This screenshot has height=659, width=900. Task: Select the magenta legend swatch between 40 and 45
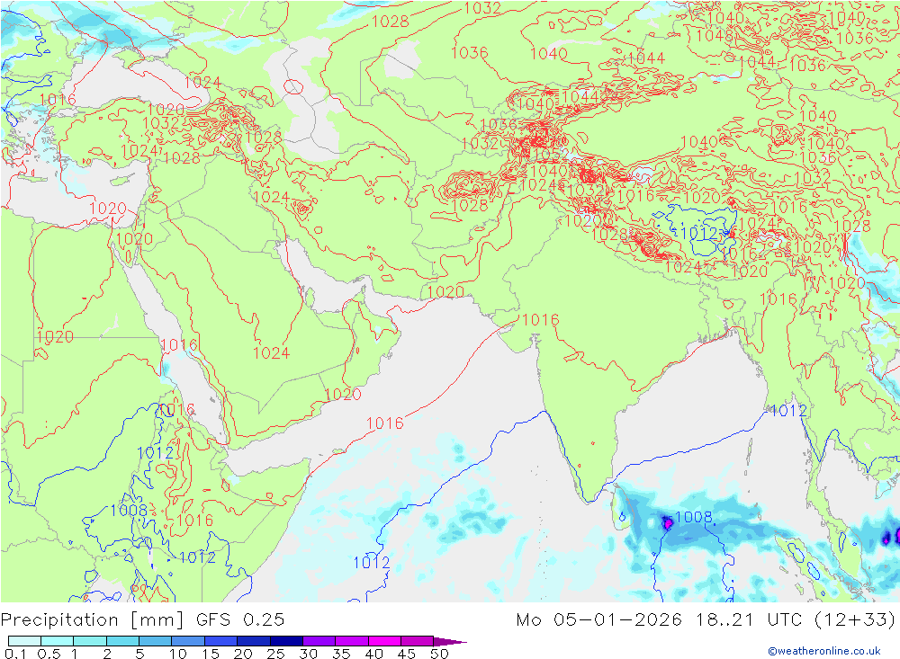384,641
